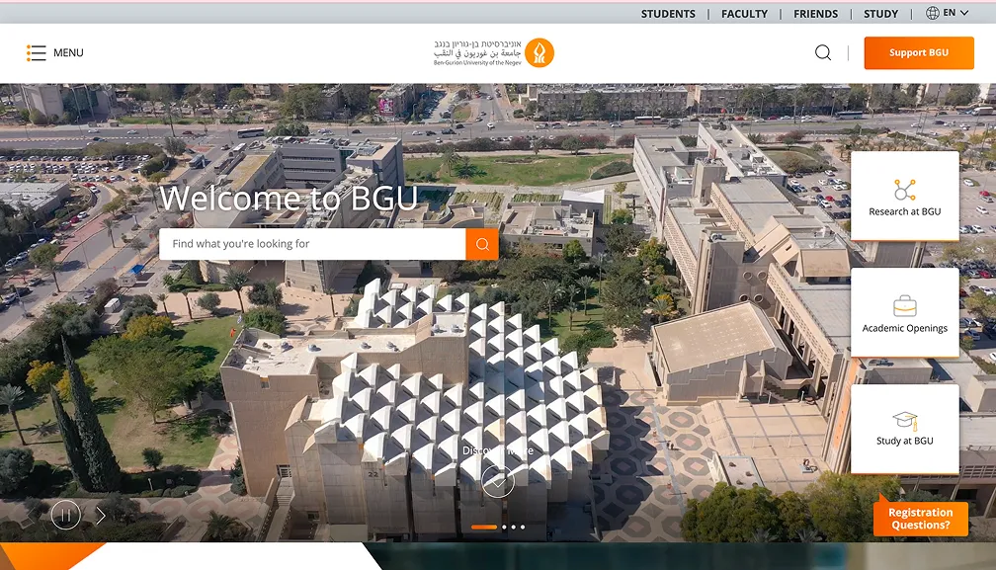Click the globe language icon
The height and width of the screenshot is (570, 996).
(933, 13)
